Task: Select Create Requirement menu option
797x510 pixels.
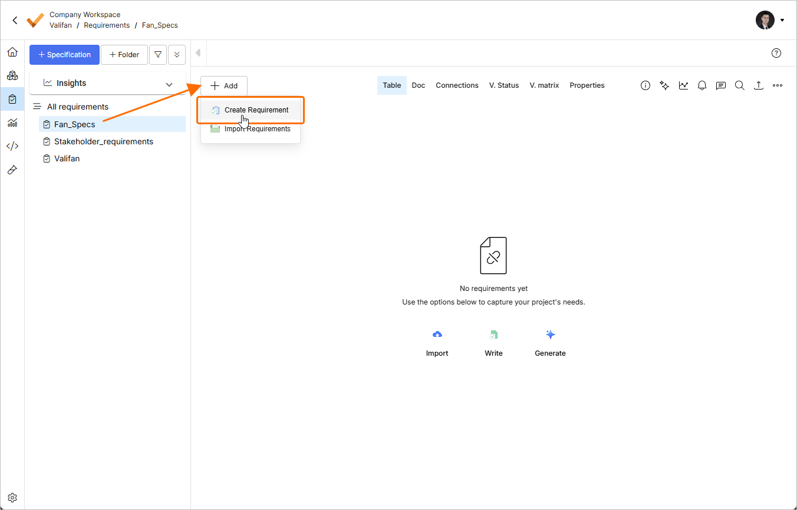Action: pyautogui.click(x=256, y=110)
